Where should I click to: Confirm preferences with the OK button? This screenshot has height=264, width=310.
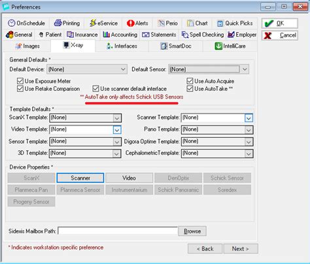click(280, 23)
